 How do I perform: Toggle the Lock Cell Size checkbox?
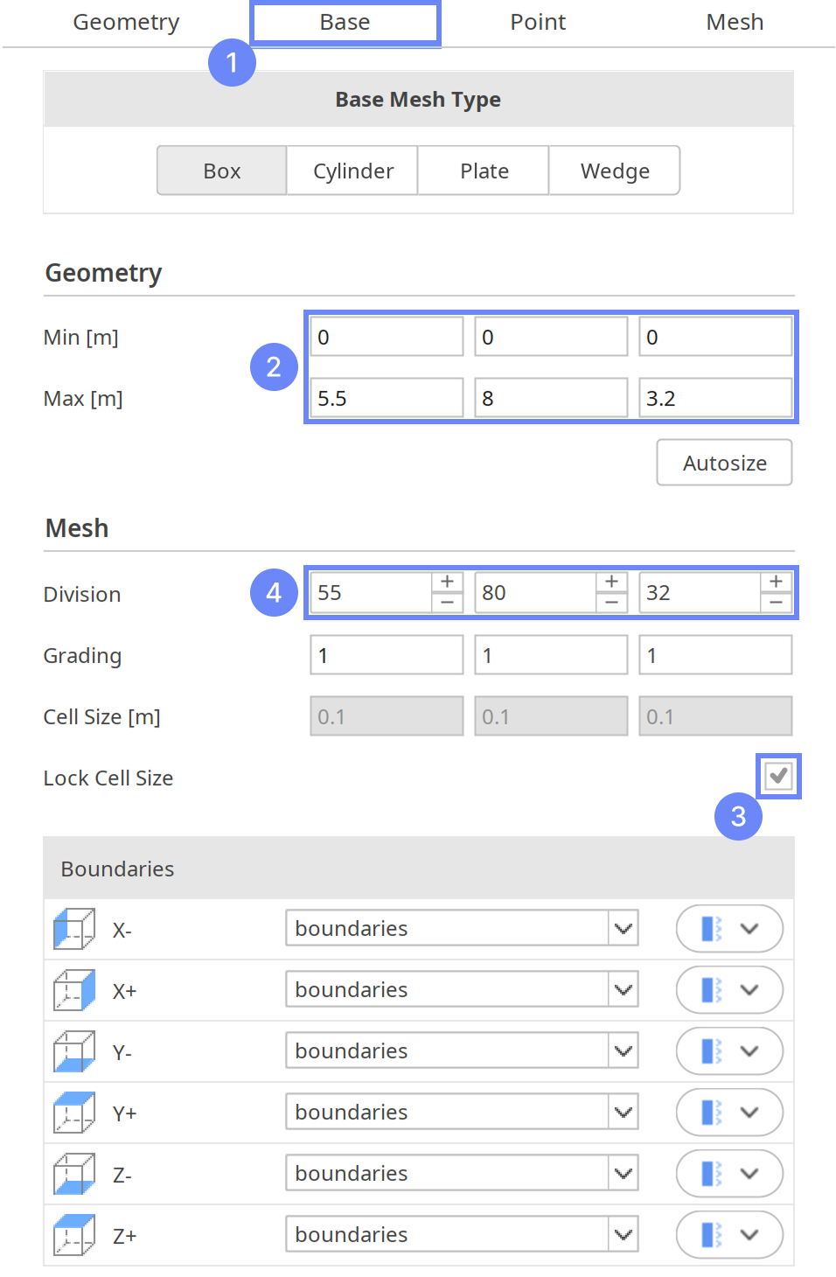pyautogui.click(x=778, y=776)
